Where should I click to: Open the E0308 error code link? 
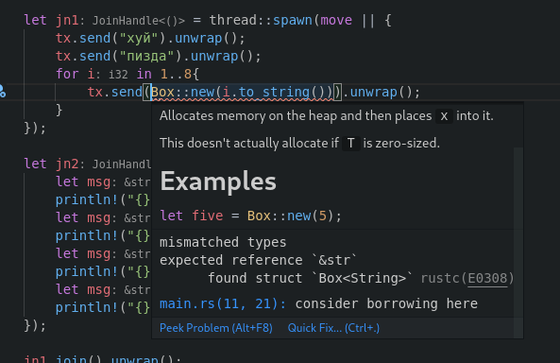click(487, 278)
